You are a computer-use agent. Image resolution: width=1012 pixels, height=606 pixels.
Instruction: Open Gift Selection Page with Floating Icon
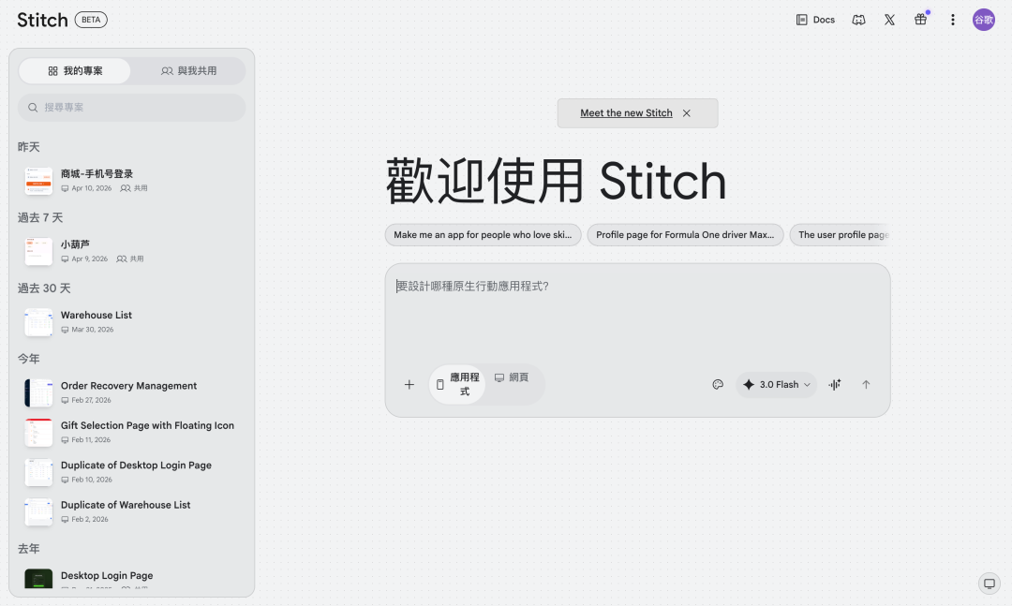(132, 433)
